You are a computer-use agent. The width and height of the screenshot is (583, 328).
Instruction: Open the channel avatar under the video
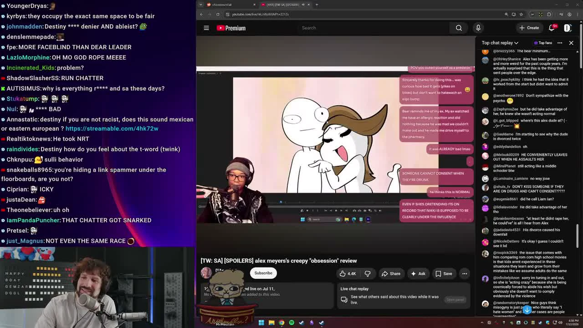coord(206,272)
